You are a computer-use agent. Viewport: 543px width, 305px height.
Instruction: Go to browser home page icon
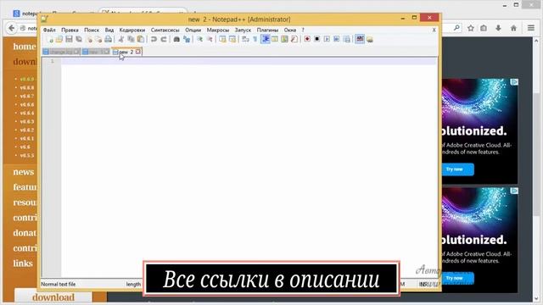tap(513, 28)
